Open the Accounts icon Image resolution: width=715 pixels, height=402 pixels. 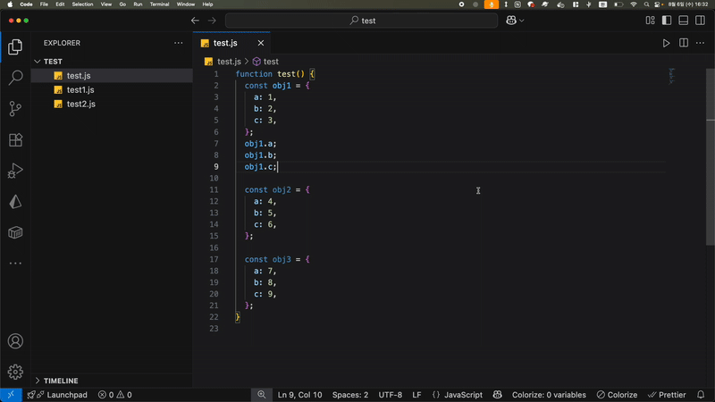point(15,341)
